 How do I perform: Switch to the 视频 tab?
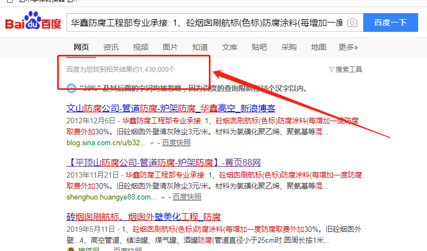(x=141, y=47)
